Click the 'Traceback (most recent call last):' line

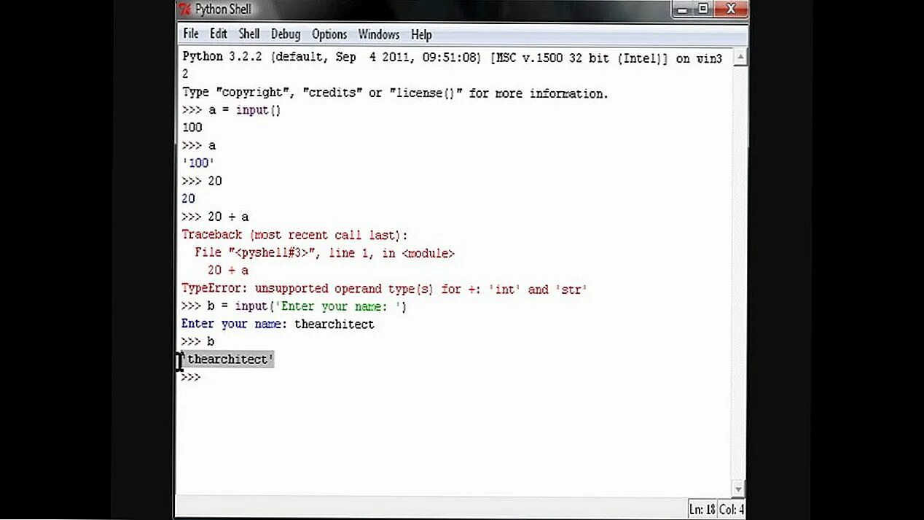tap(294, 235)
